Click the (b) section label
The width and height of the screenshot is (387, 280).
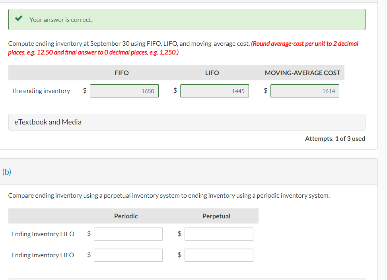click(x=7, y=172)
